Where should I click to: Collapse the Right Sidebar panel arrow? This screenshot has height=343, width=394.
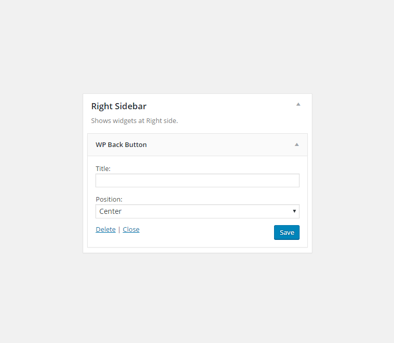298,104
